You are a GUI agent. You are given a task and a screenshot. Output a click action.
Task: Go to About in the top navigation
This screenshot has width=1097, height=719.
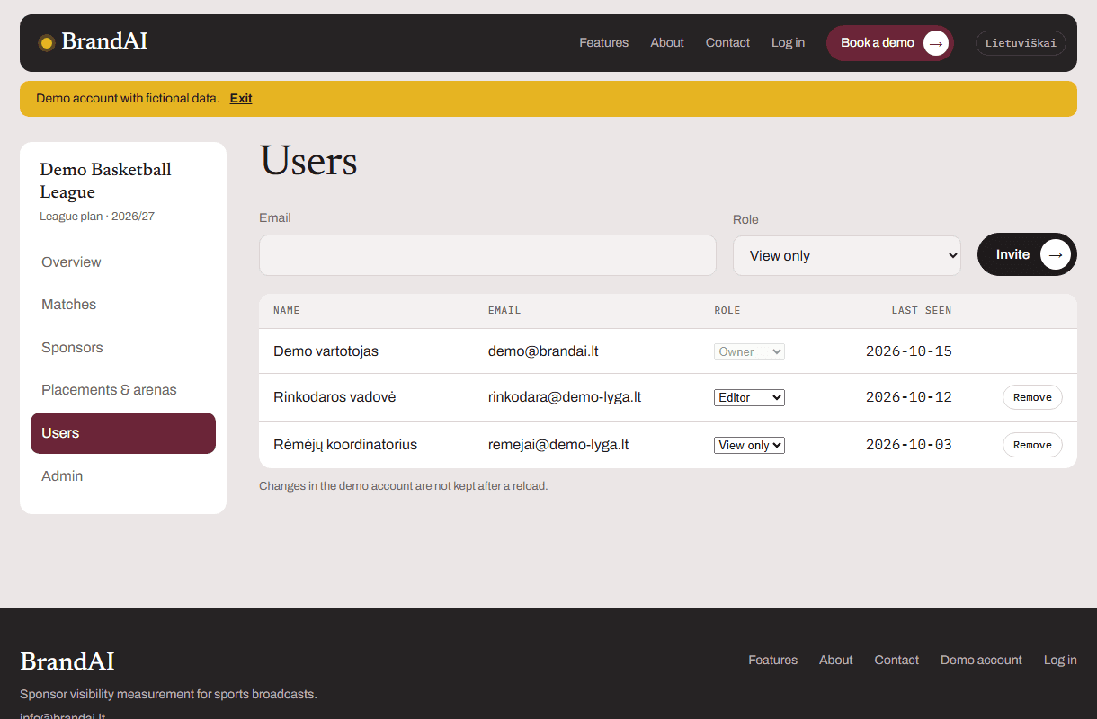667,43
